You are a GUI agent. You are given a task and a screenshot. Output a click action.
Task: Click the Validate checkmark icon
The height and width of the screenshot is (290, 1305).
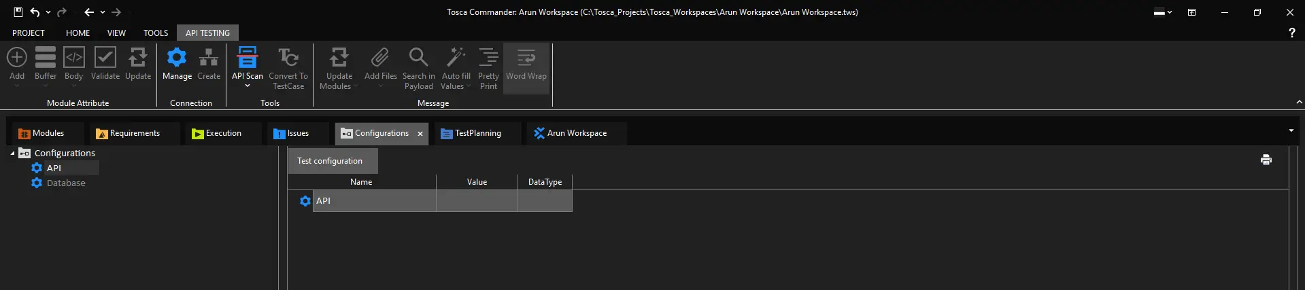coord(105,58)
